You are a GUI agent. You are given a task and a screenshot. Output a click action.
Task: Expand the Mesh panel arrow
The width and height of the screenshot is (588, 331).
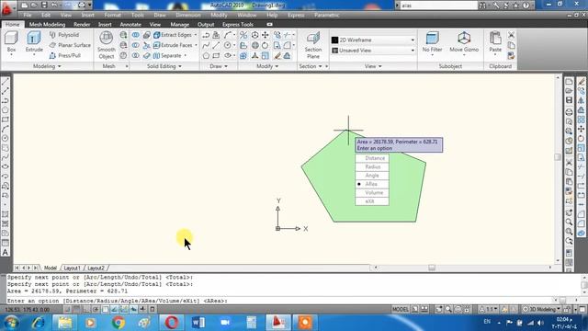coord(127,66)
